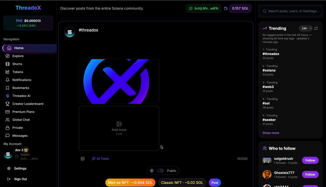Click the Global Chat people icon
The image size is (326, 187).
pos(7,120)
